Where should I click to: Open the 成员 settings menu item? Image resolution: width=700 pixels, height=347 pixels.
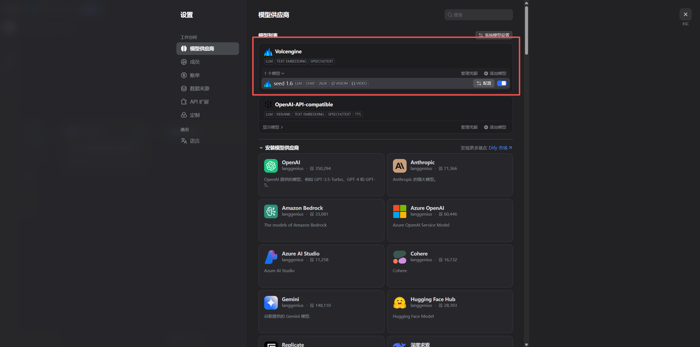194,62
